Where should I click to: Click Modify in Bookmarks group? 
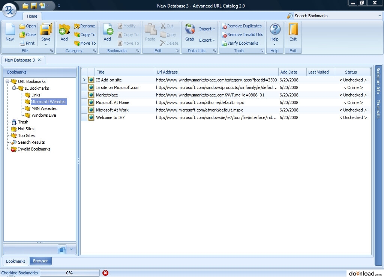126,26
